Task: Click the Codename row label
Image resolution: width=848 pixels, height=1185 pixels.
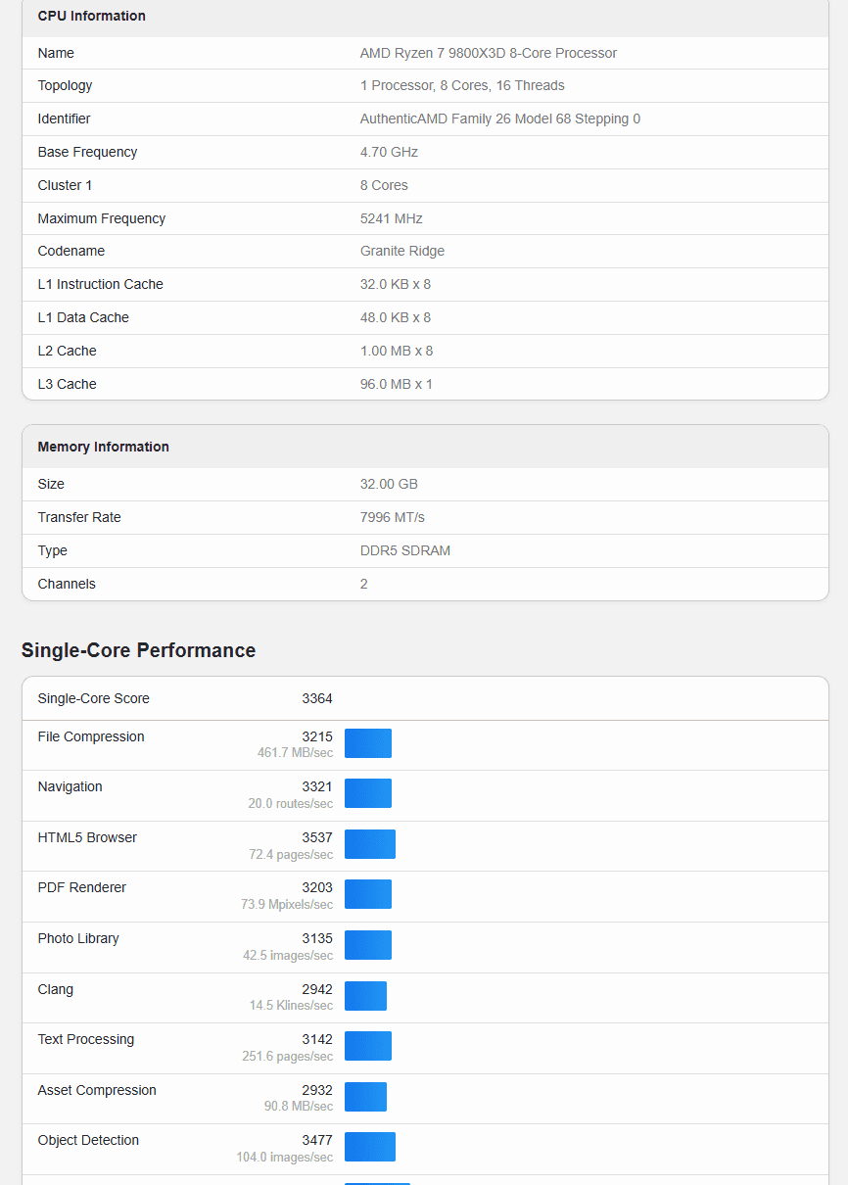Action: click(x=71, y=251)
